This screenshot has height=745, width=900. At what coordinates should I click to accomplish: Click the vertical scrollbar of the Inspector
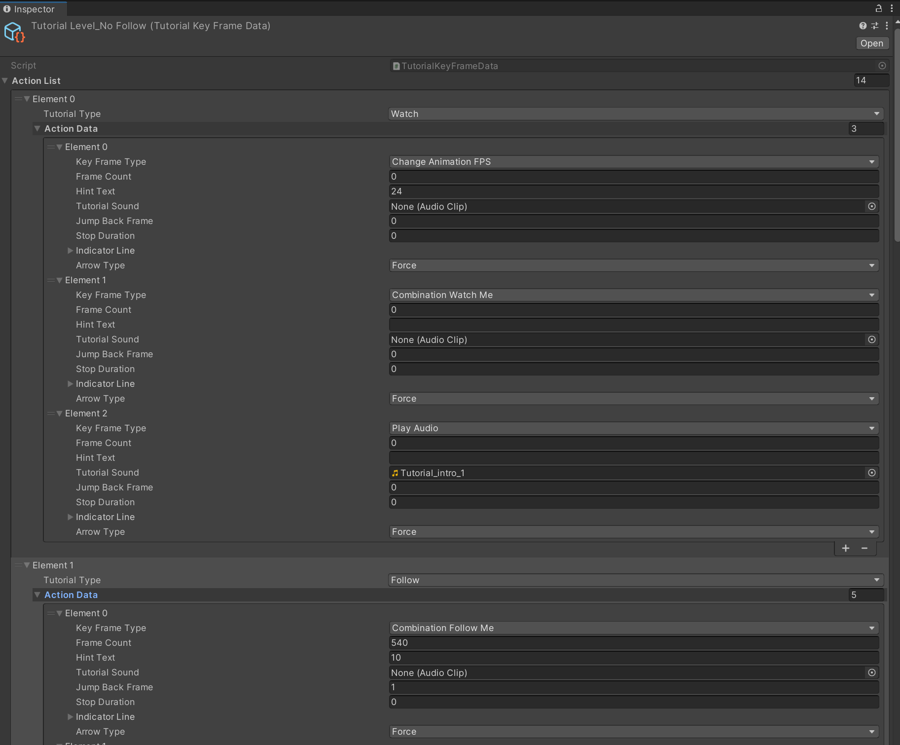897,133
